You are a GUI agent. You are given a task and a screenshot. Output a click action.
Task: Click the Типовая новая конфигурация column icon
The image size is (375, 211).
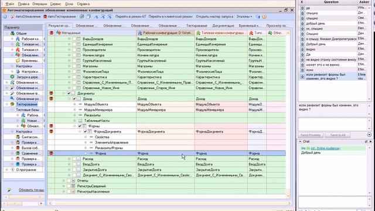pos(198,33)
